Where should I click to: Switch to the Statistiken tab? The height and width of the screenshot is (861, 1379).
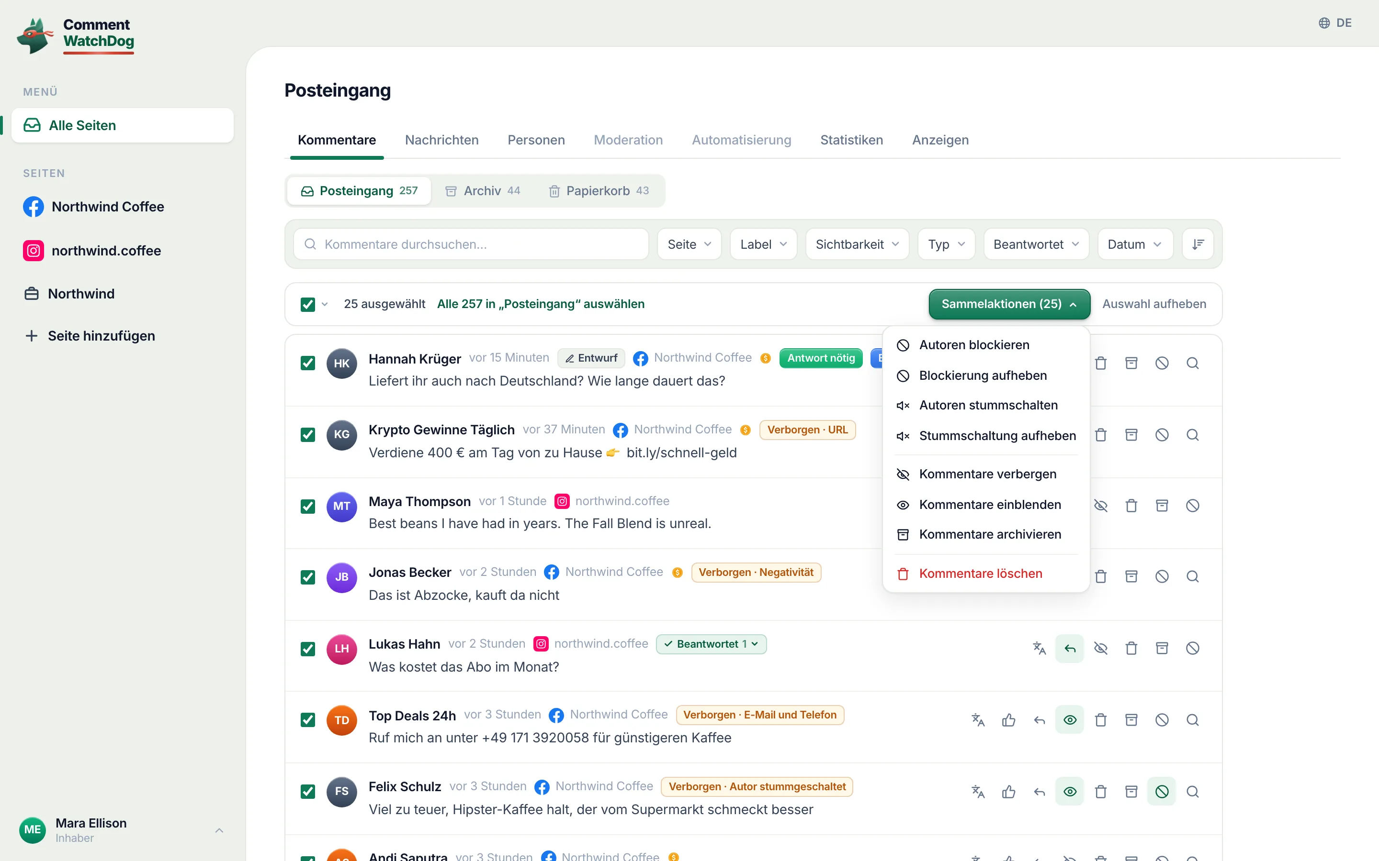[x=851, y=140]
